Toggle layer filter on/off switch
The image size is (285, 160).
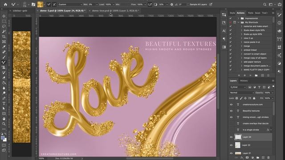(273, 87)
